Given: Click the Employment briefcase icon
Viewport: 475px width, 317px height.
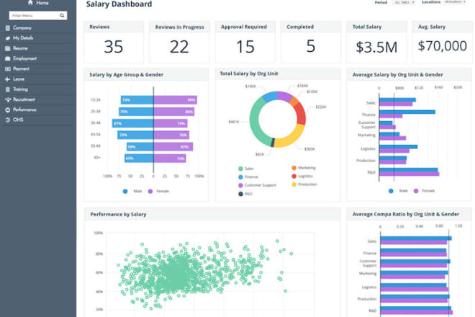Looking at the screenshot, I should [8, 58].
